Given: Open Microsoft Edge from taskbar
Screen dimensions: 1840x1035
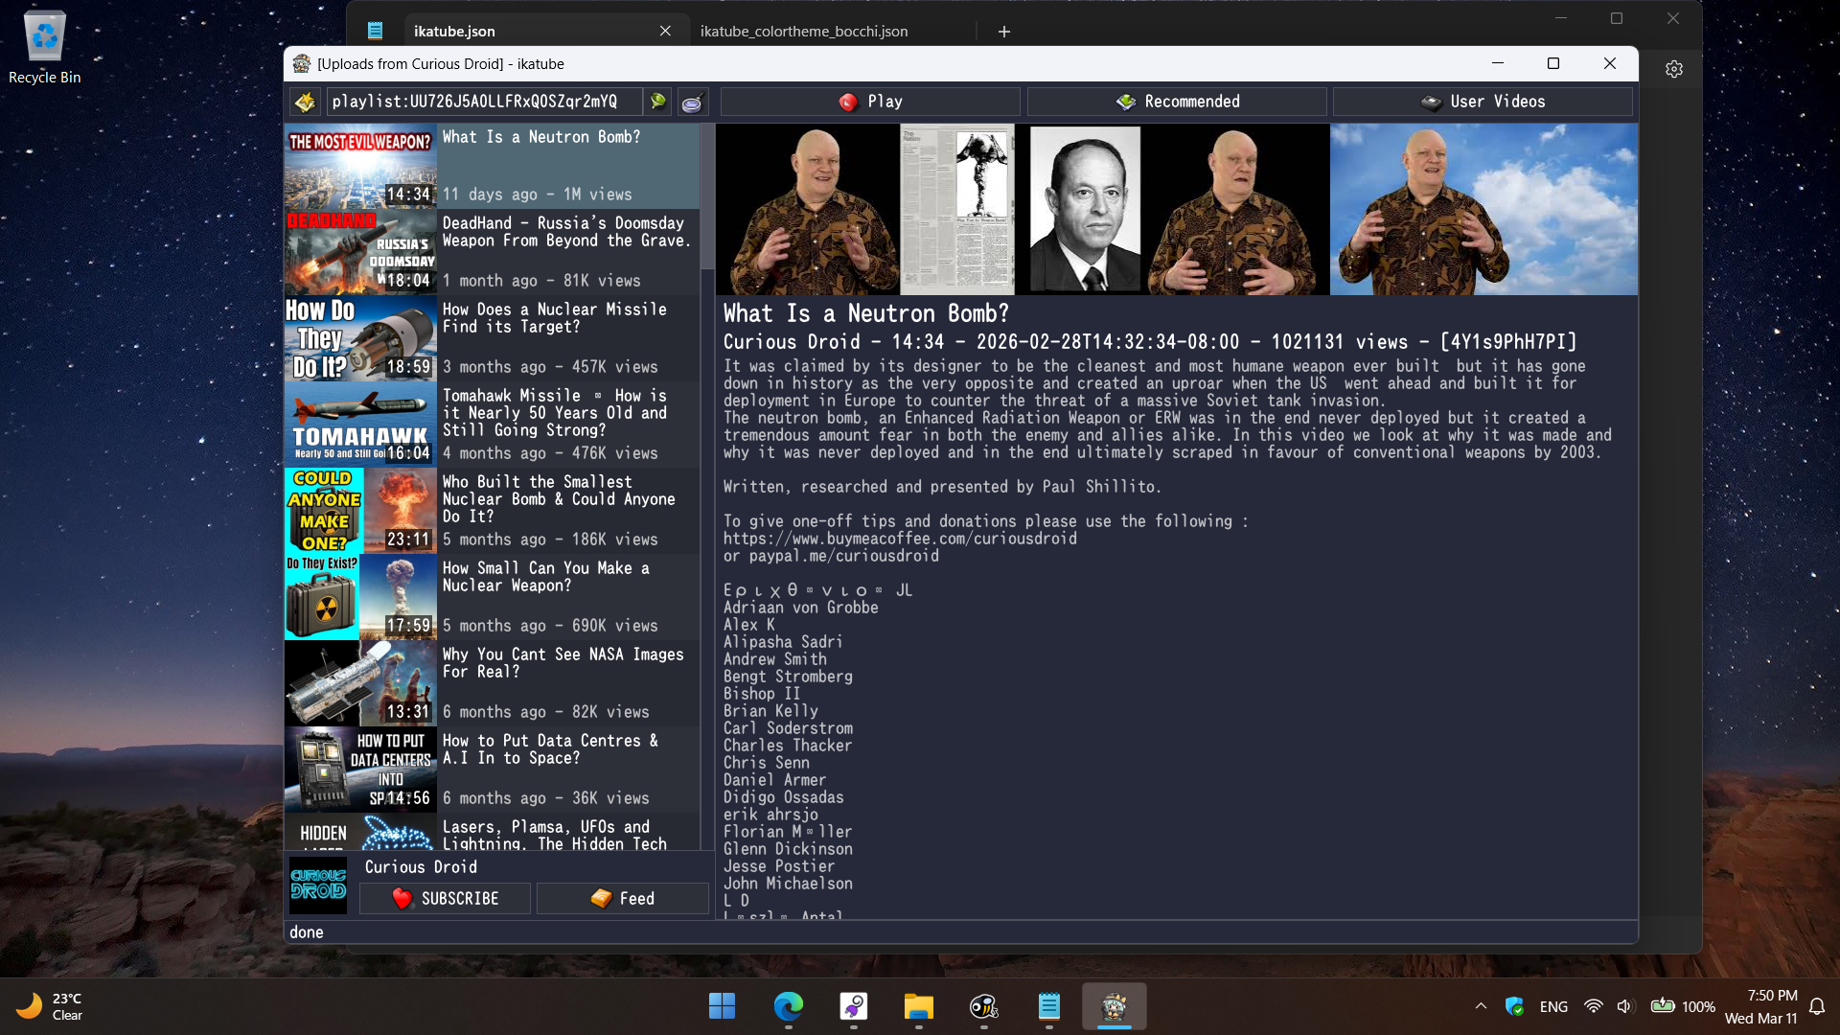Looking at the screenshot, I should point(788,1006).
